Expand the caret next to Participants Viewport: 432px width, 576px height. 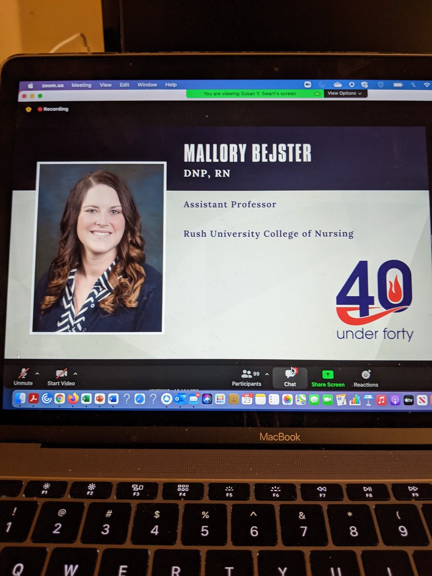267,374
